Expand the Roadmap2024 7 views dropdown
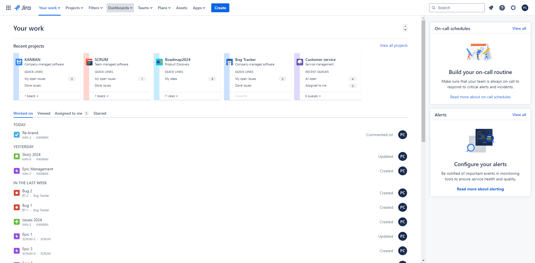This screenshot has width=535, height=263. tap(171, 96)
